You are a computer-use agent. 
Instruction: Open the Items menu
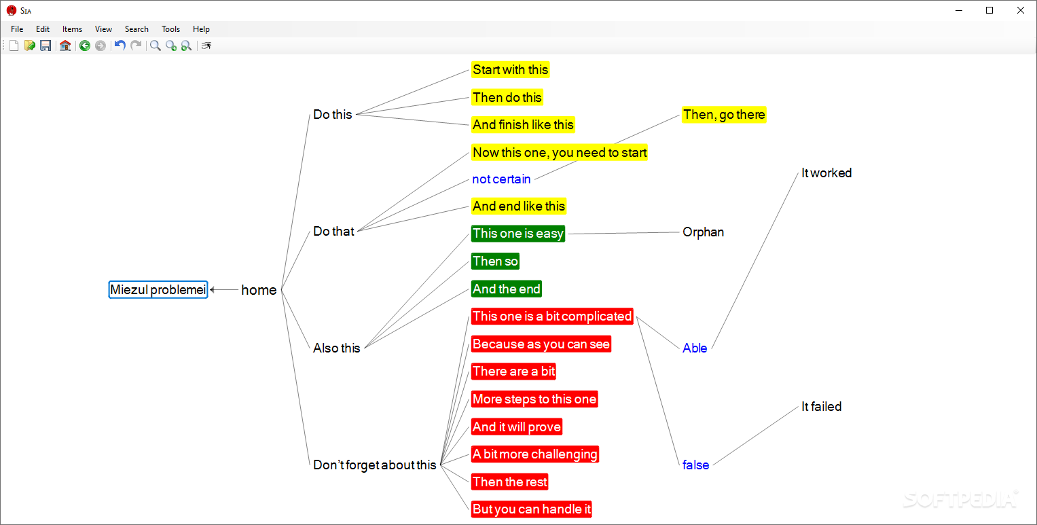[x=72, y=29]
